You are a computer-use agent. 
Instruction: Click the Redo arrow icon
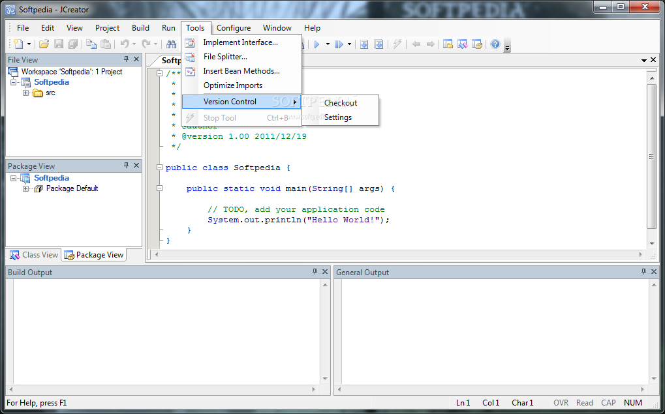[x=146, y=44]
